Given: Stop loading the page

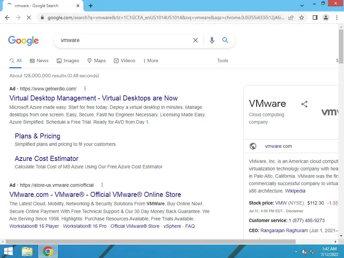Looking at the screenshot, I should [x=29, y=17].
